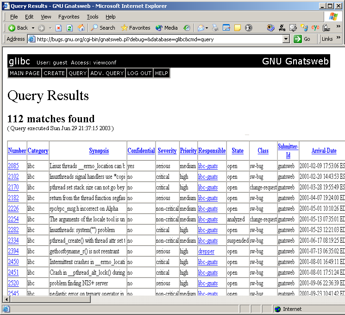Stop loading the page

click(x=58, y=28)
